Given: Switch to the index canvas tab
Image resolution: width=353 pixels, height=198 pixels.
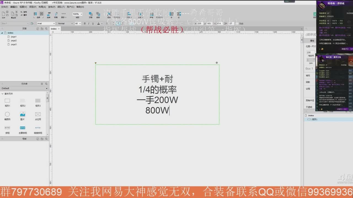Looking at the screenshot, I should [x=55, y=29].
